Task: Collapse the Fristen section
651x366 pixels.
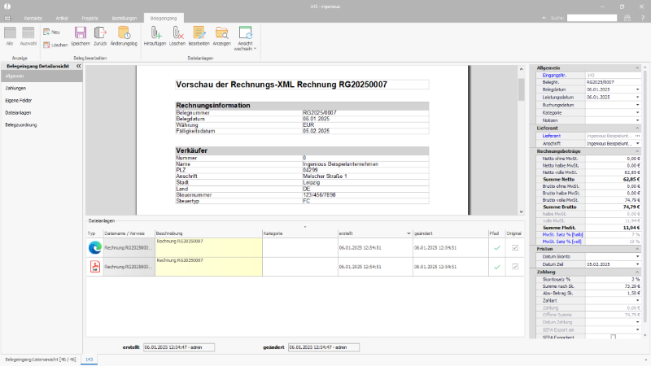Action: [637, 249]
